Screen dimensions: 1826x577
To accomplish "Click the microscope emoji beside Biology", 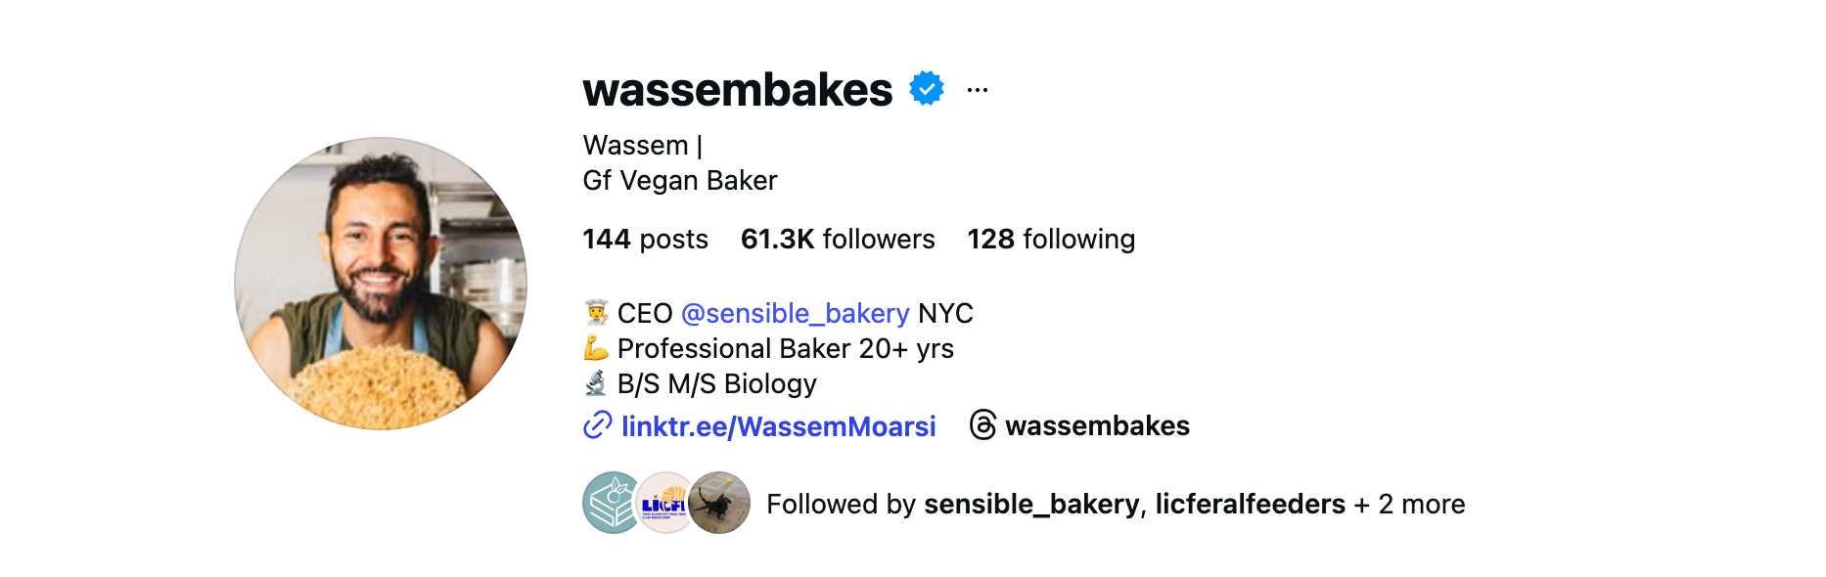I will 596,383.
